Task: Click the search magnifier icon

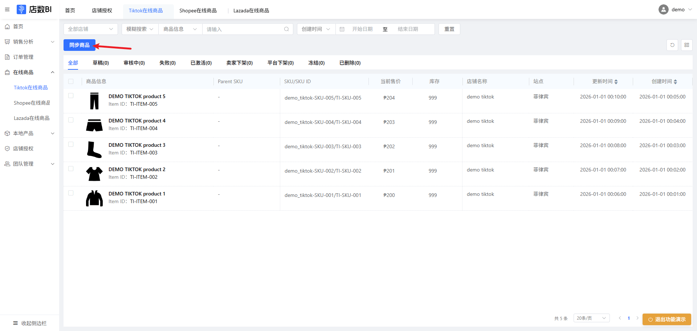Action: point(286,29)
